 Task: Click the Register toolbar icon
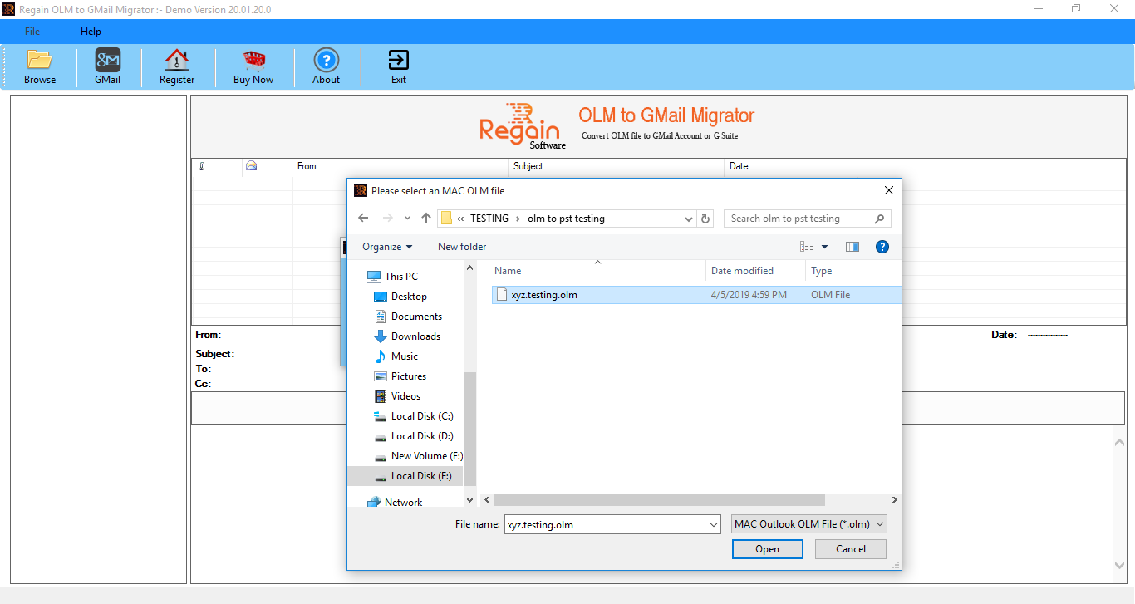(x=176, y=66)
